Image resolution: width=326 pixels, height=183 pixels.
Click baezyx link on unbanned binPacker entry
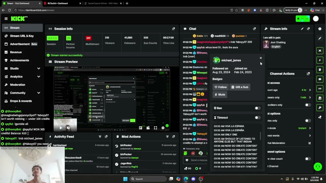[x=137, y=149]
